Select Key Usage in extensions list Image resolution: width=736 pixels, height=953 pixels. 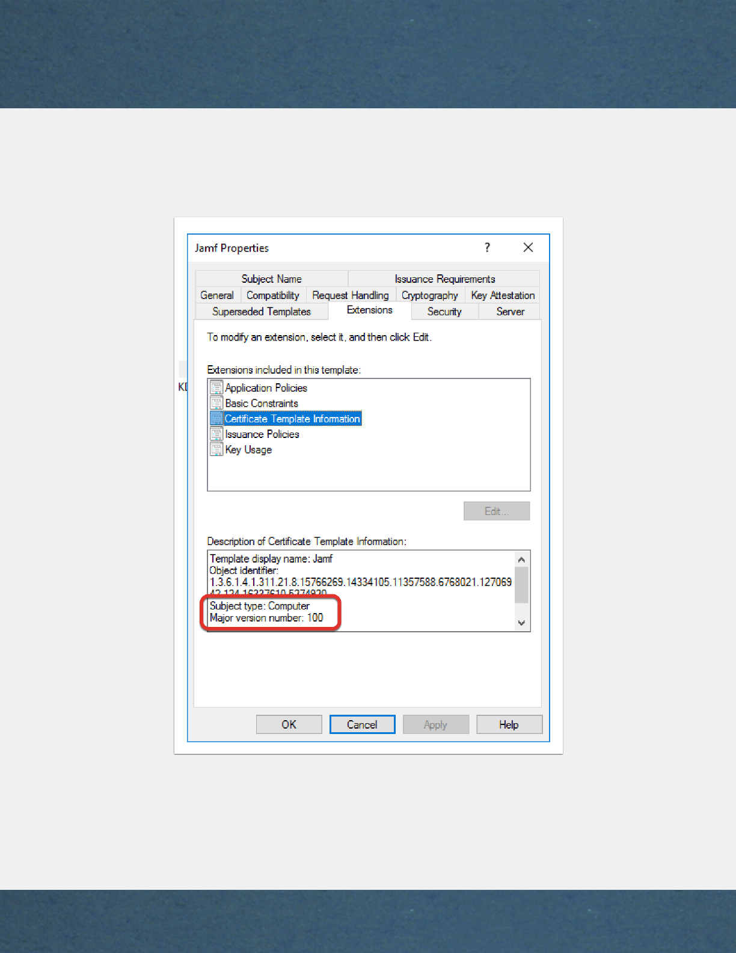coord(248,449)
